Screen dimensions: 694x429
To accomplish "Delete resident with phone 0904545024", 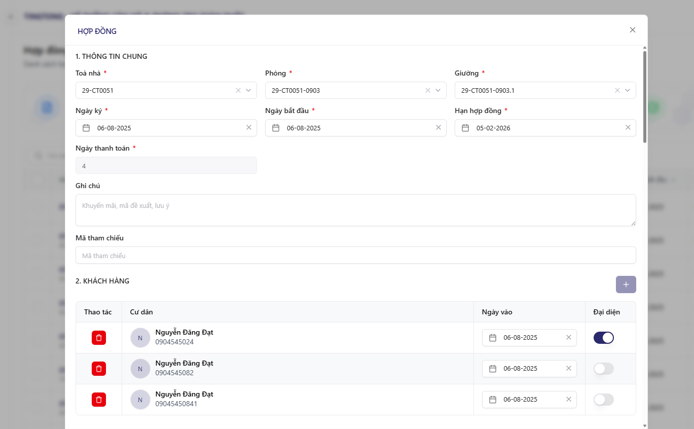I will coord(99,338).
